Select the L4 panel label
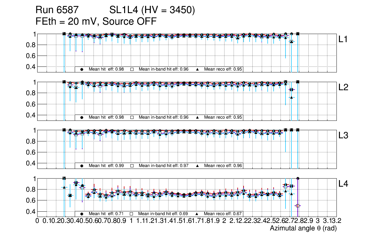The width and height of the screenshot is (374, 241). 343,184
